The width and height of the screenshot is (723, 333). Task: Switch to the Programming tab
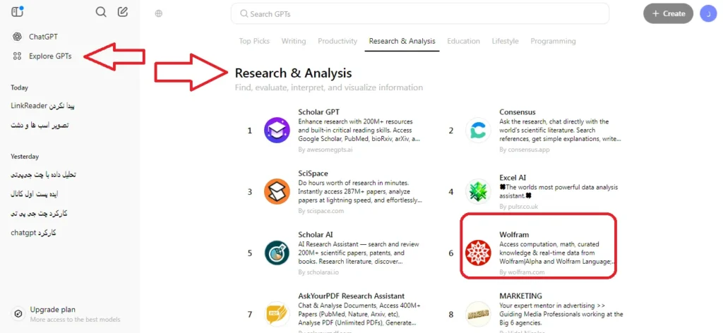pyautogui.click(x=553, y=41)
